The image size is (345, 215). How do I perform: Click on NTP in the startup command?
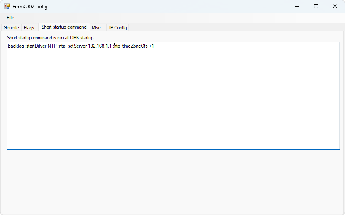pyautogui.click(x=52, y=46)
